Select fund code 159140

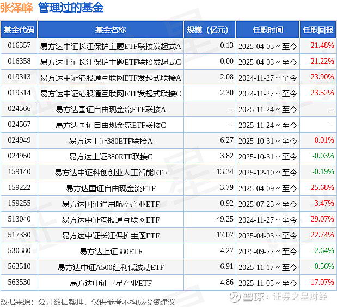(19, 172)
